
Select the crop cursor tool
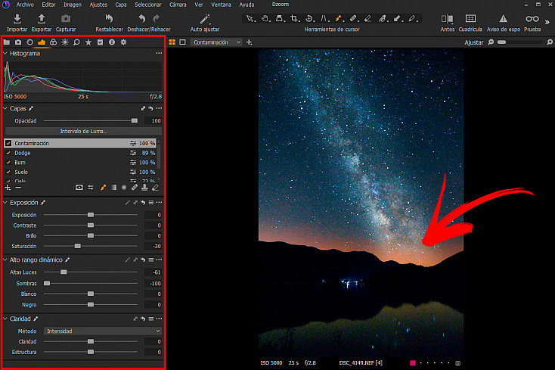click(x=294, y=18)
